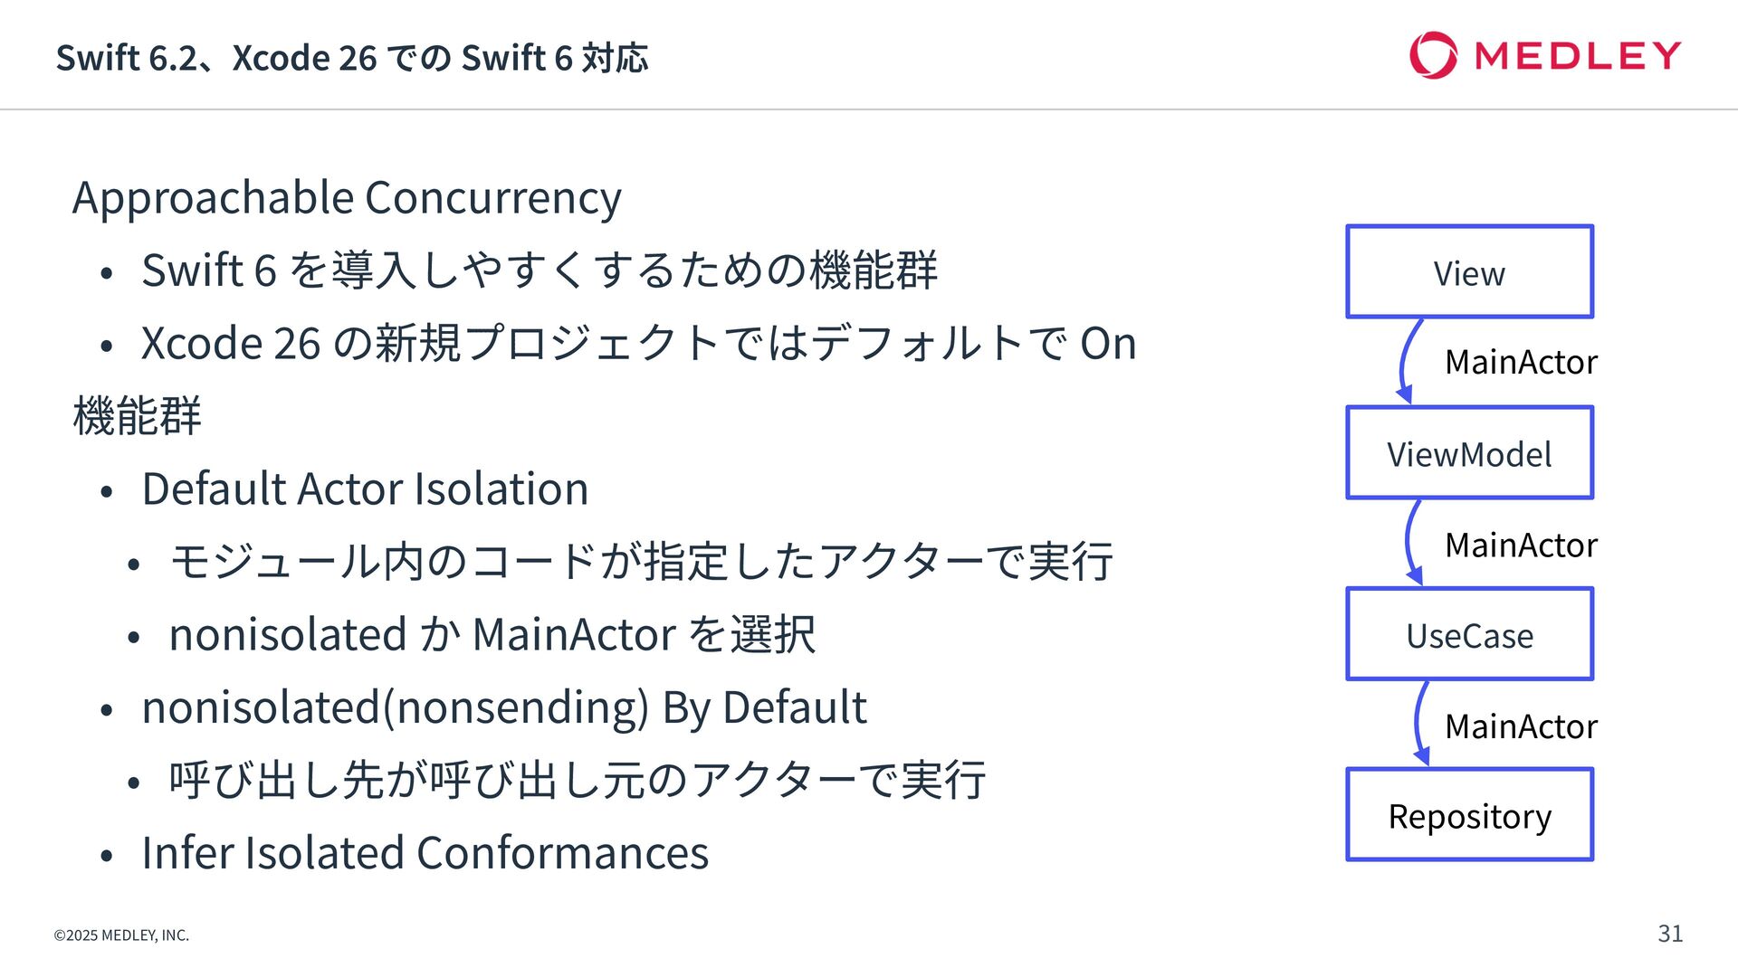Click the Infer Isolated Conformances bullet
Image resolution: width=1738 pixels, height=977 pixels.
pos(425,852)
